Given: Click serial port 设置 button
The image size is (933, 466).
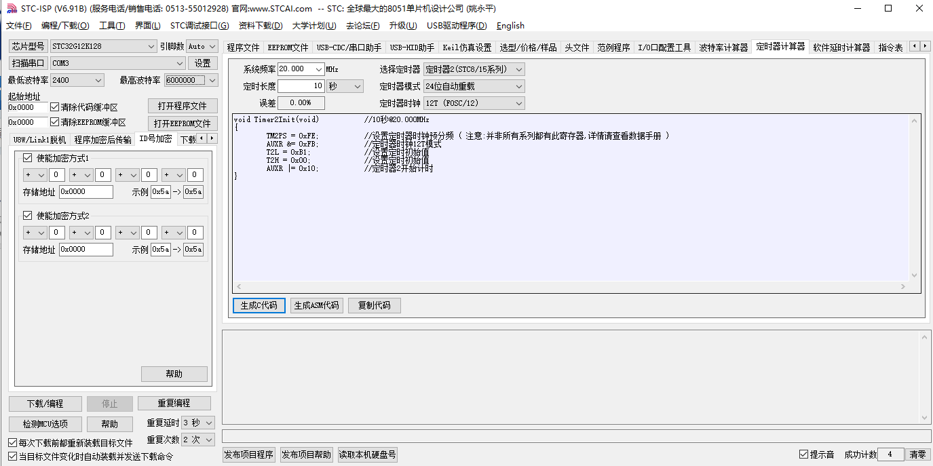Looking at the screenshot, I should (203, 63).
